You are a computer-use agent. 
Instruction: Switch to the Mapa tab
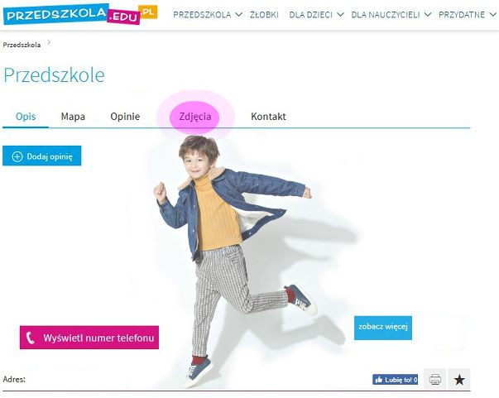73,117
